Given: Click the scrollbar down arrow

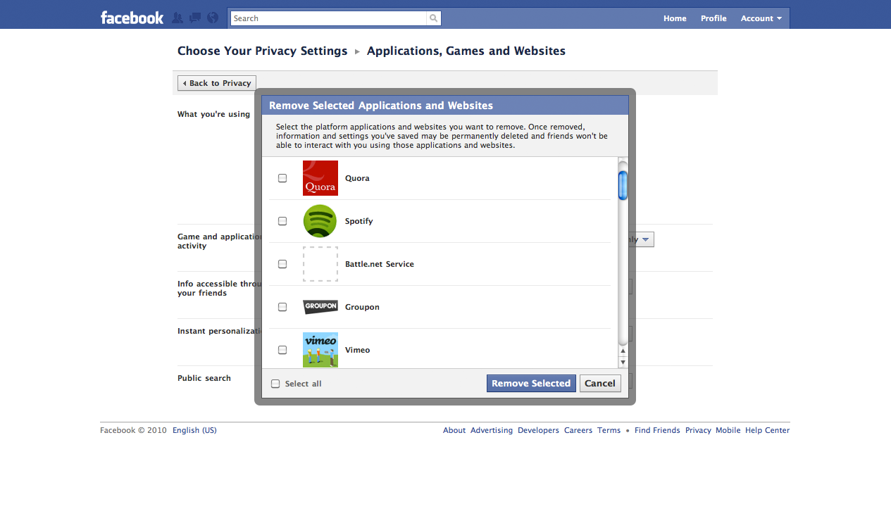Looking at the screenshot, I should pyautogui.click(x=623, y=362).
